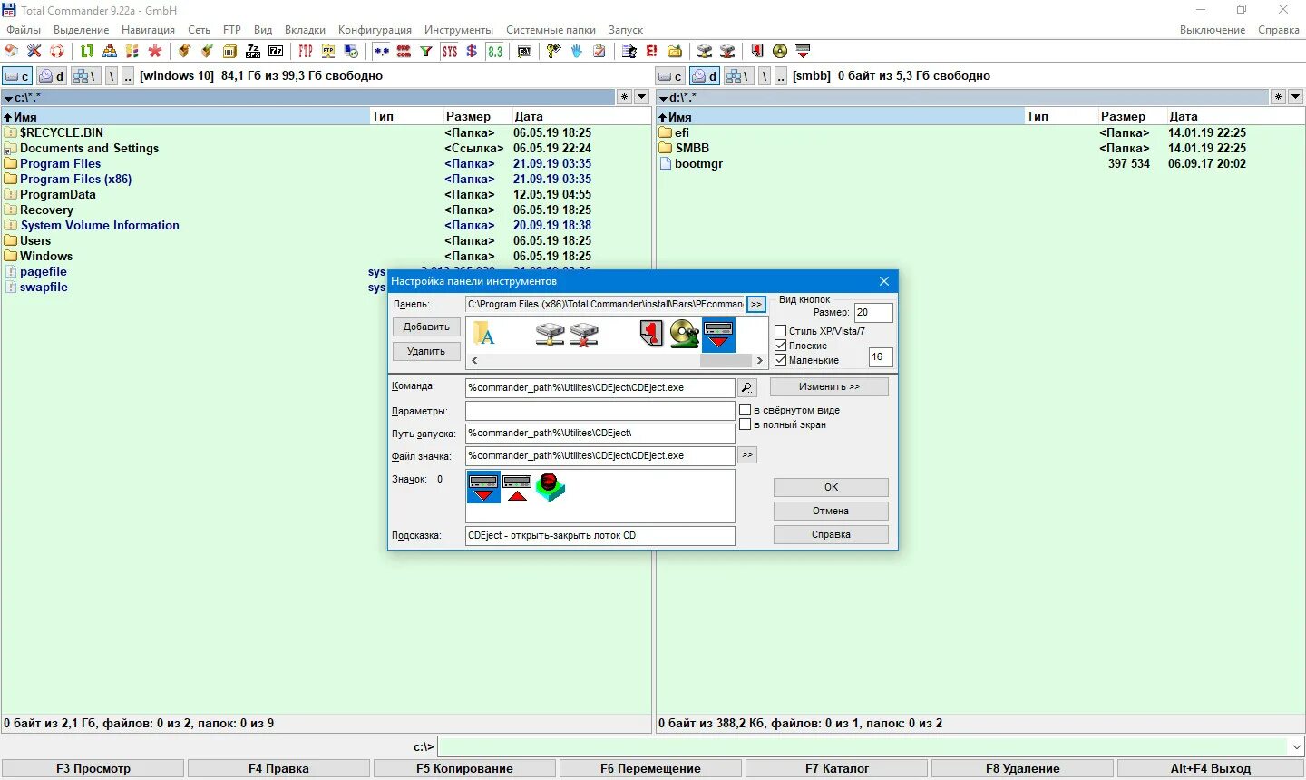The height and width of the screenshot is (780, 1306).
Task: Open the Инструменты menu
Action: coord(459,30)
